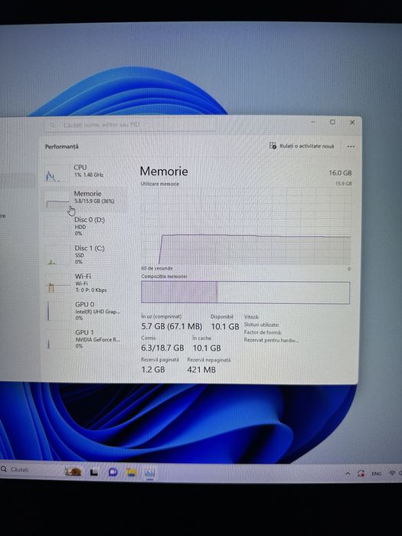
Task: Select GPU 1 NVIDIA GeForce entry
Action: tap(85, 338)
